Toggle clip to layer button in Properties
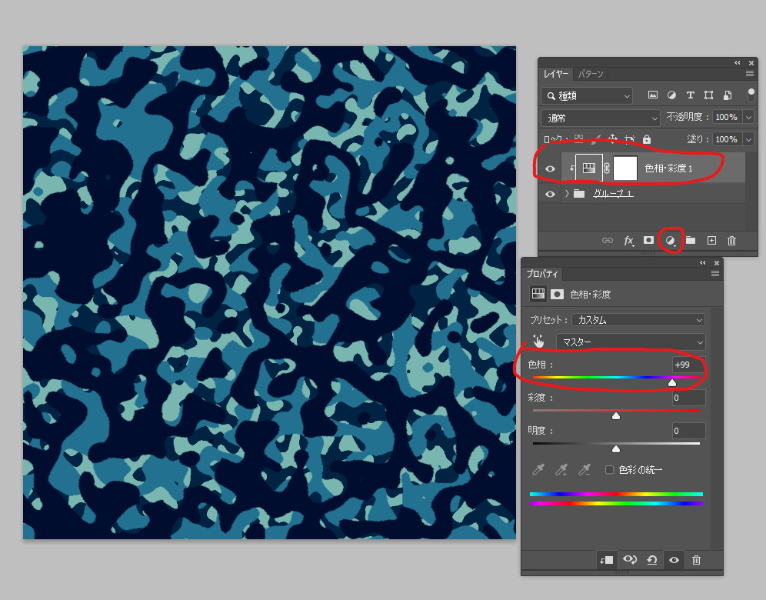Image resolution: width=766 pixels, height=600 pixels. point(606,561)
